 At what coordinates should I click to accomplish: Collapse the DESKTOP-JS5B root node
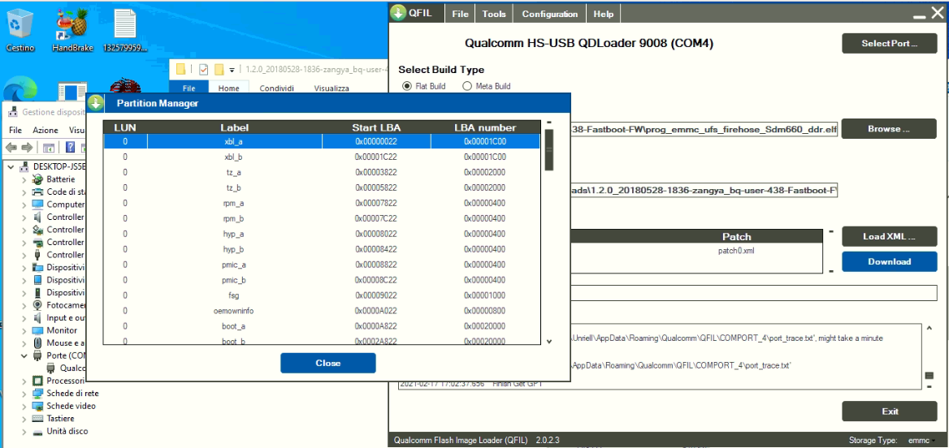click(x=11, y=167)
